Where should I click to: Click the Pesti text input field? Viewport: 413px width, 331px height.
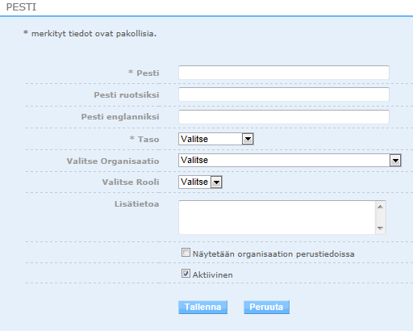point(284,73)
